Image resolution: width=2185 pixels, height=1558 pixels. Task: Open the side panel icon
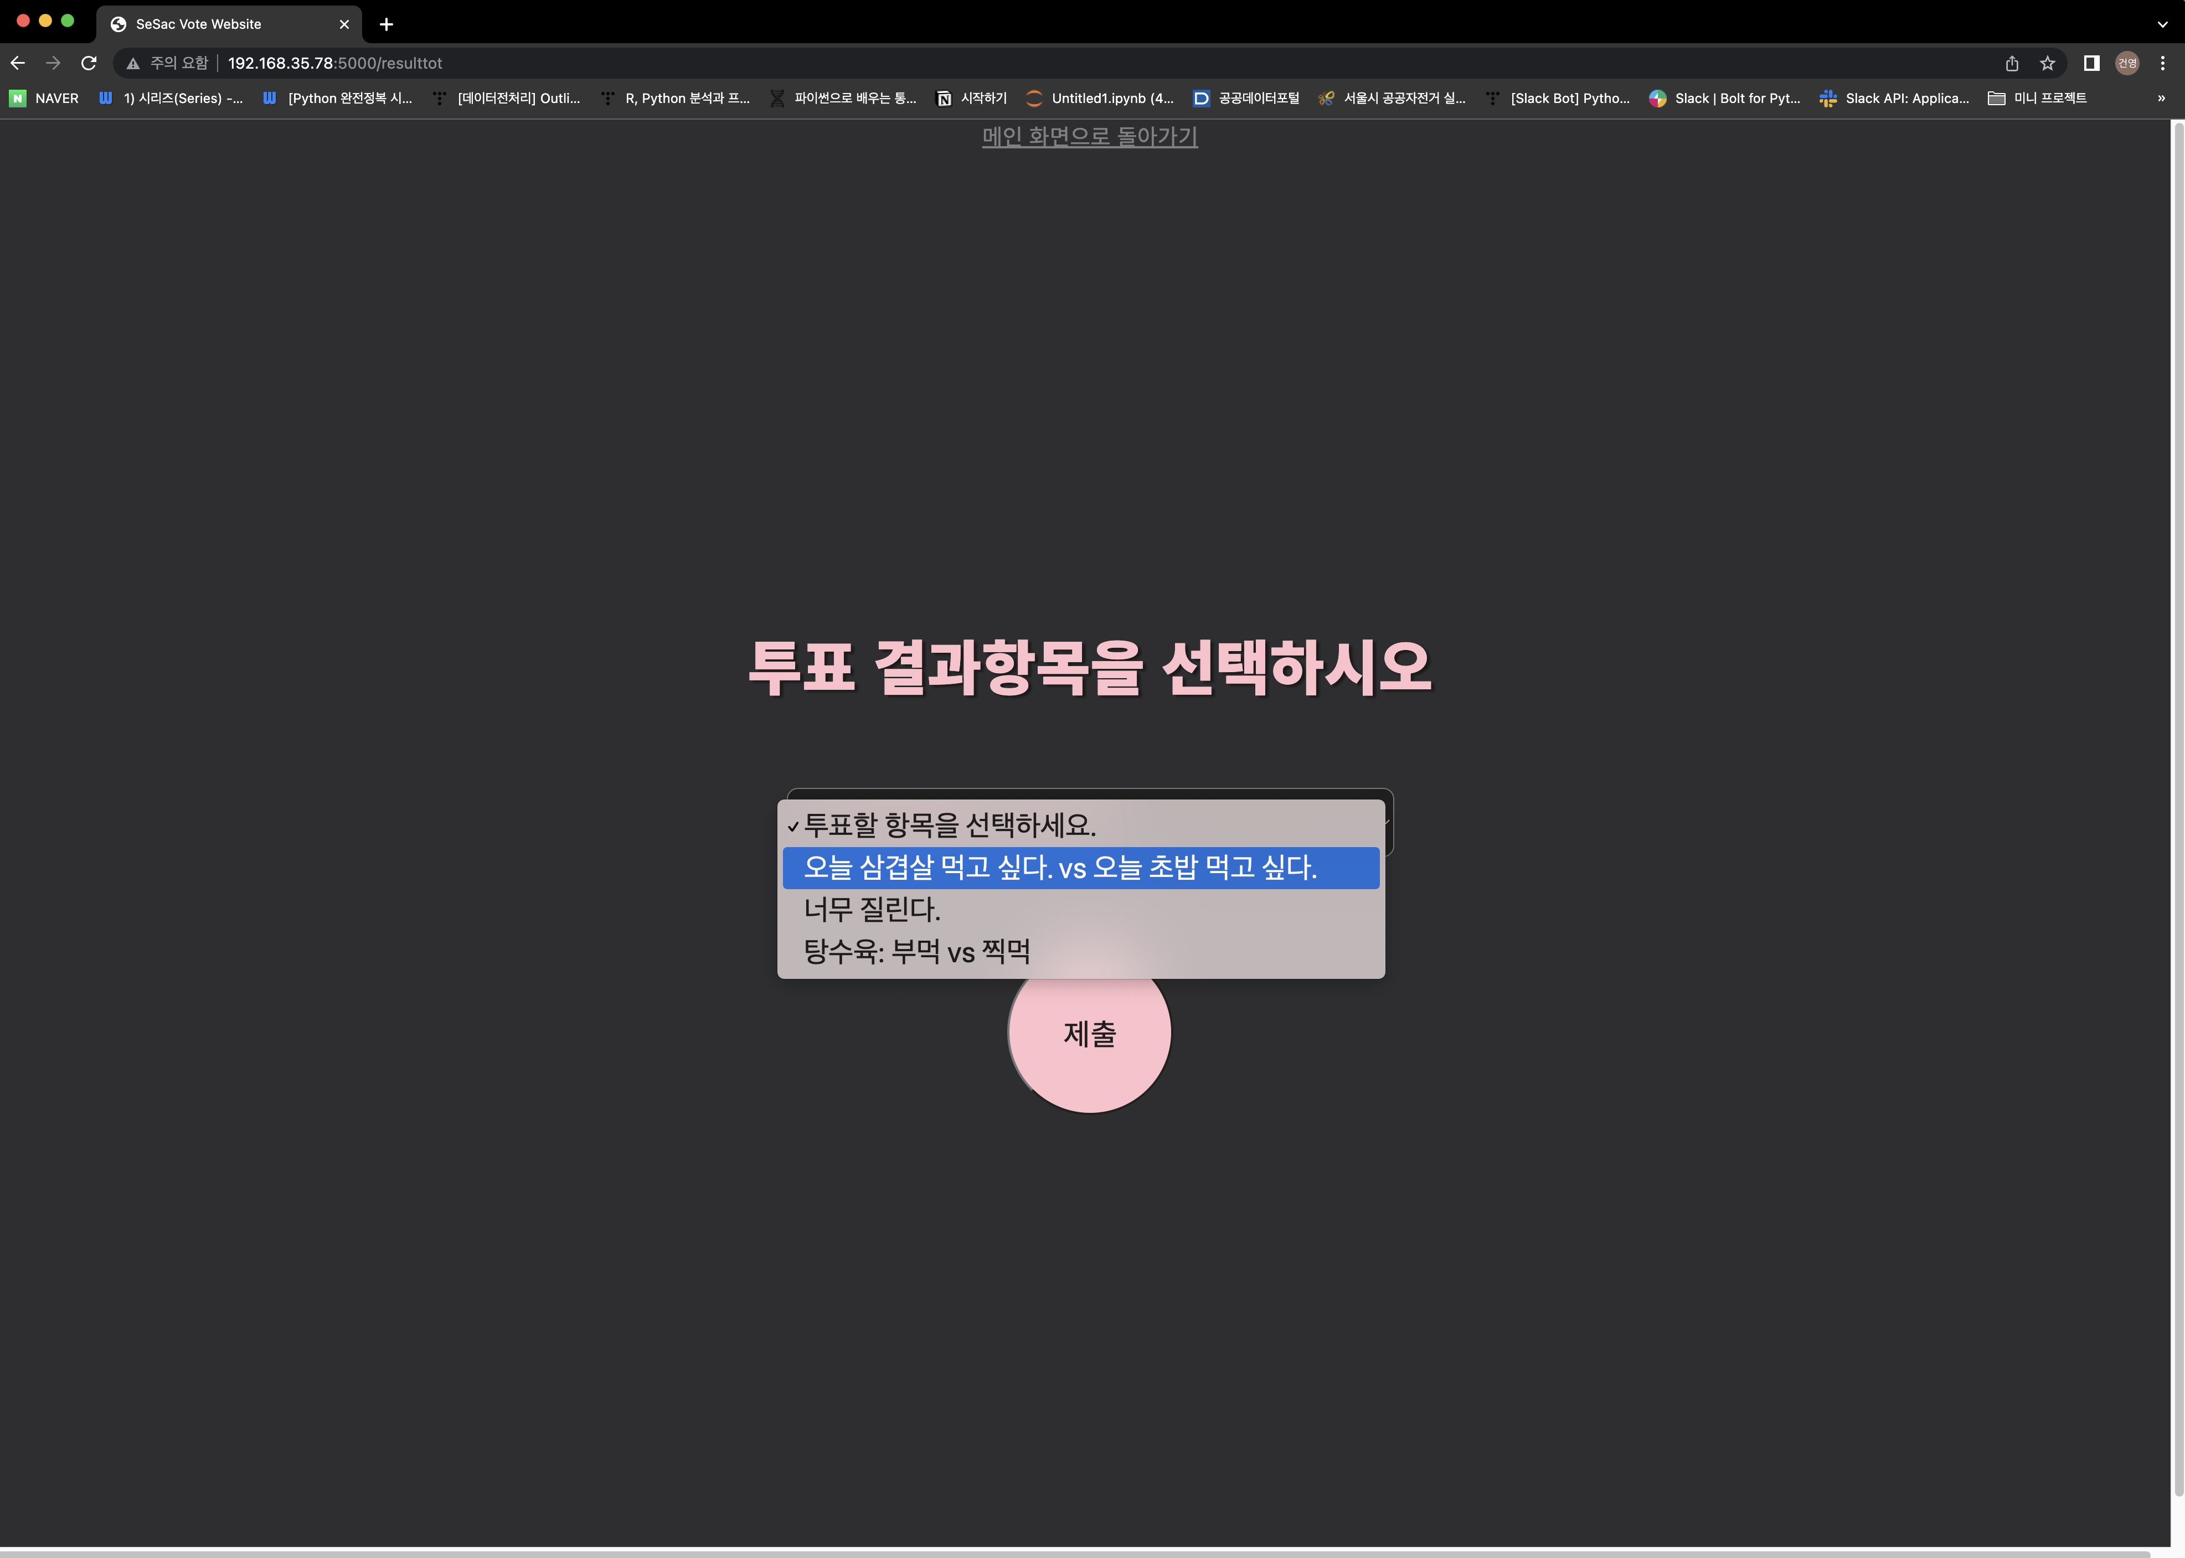click(x=2091, y=63)
